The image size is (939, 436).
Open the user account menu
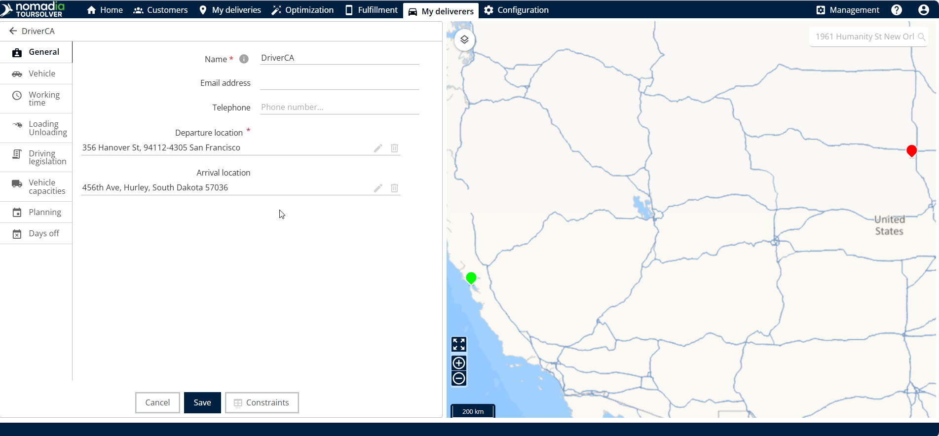point(923,10)
